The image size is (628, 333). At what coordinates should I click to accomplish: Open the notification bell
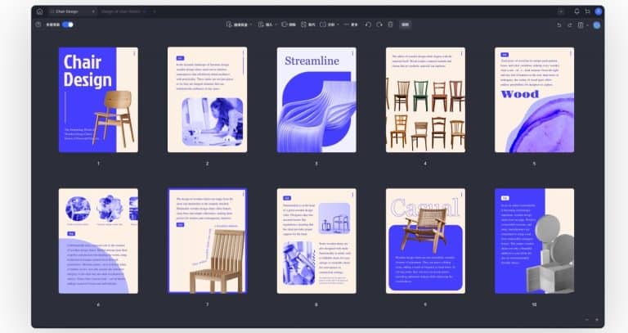pyautogui.click(x=576, y=11)
